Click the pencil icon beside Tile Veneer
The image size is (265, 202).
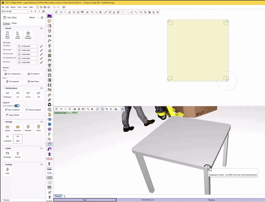(x=42, y=50)
